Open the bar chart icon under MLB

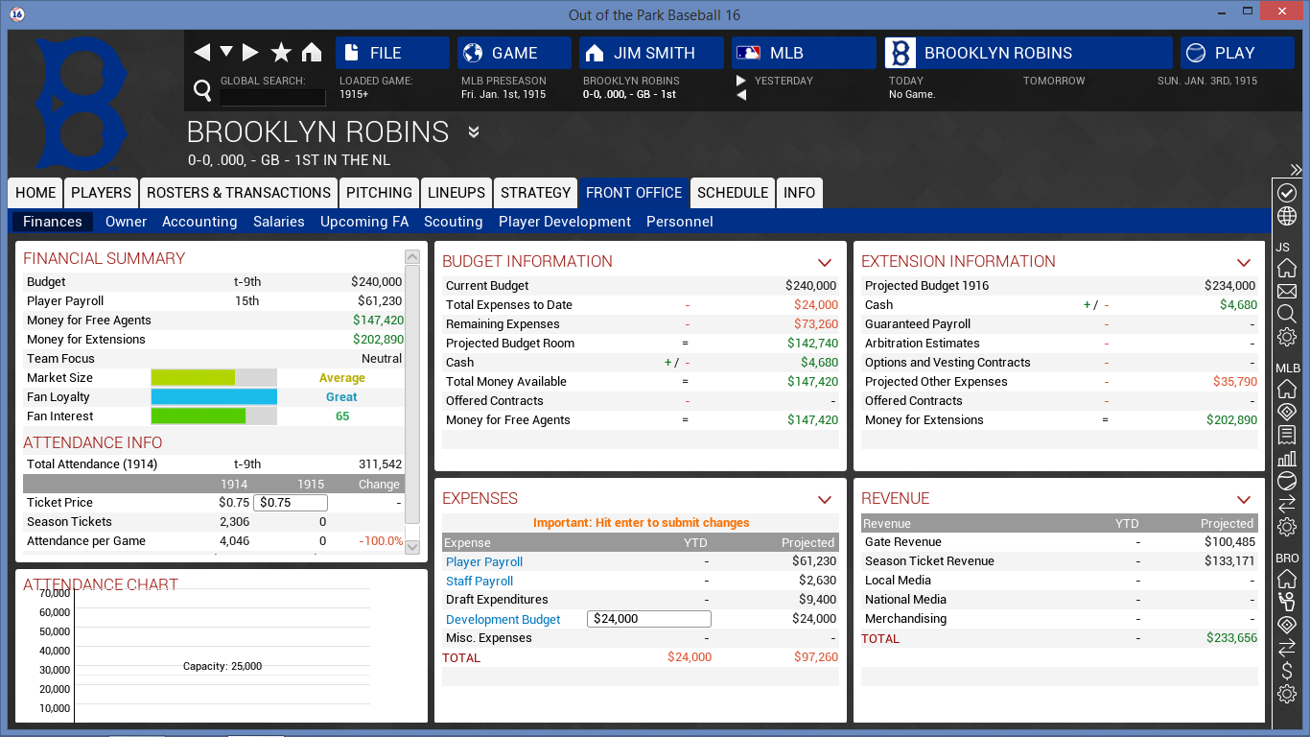coord(1287,458)
